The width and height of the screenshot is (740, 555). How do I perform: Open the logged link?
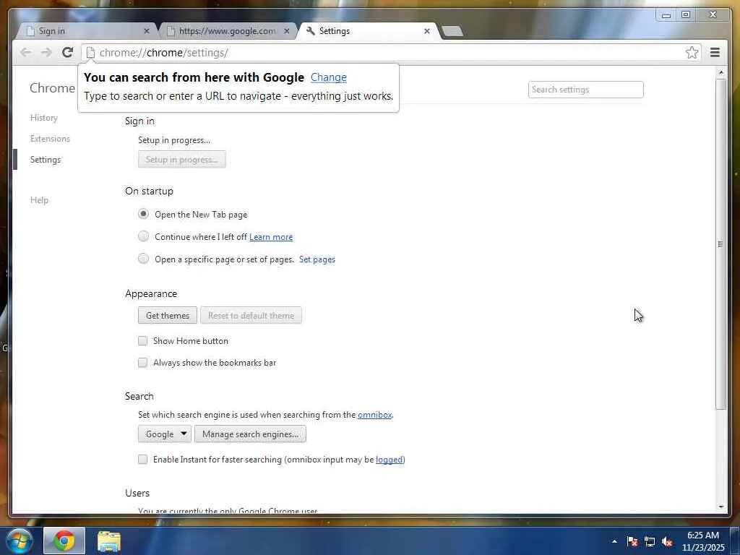tap(390, 460)
